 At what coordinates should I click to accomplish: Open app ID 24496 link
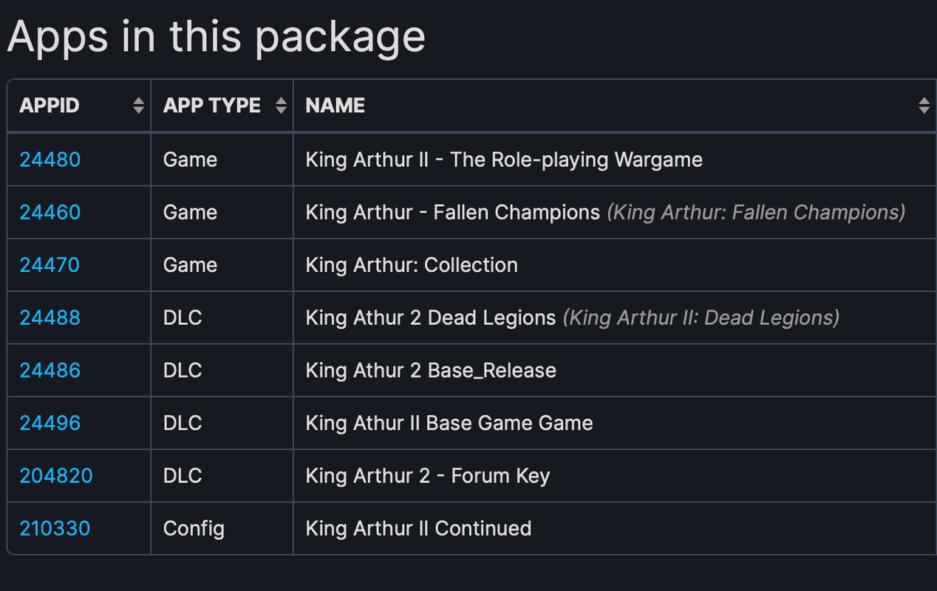click(50, 423)
